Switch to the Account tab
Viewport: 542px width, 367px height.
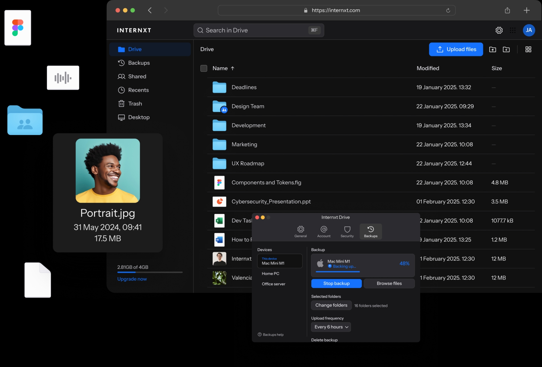(x=324, y=231)
